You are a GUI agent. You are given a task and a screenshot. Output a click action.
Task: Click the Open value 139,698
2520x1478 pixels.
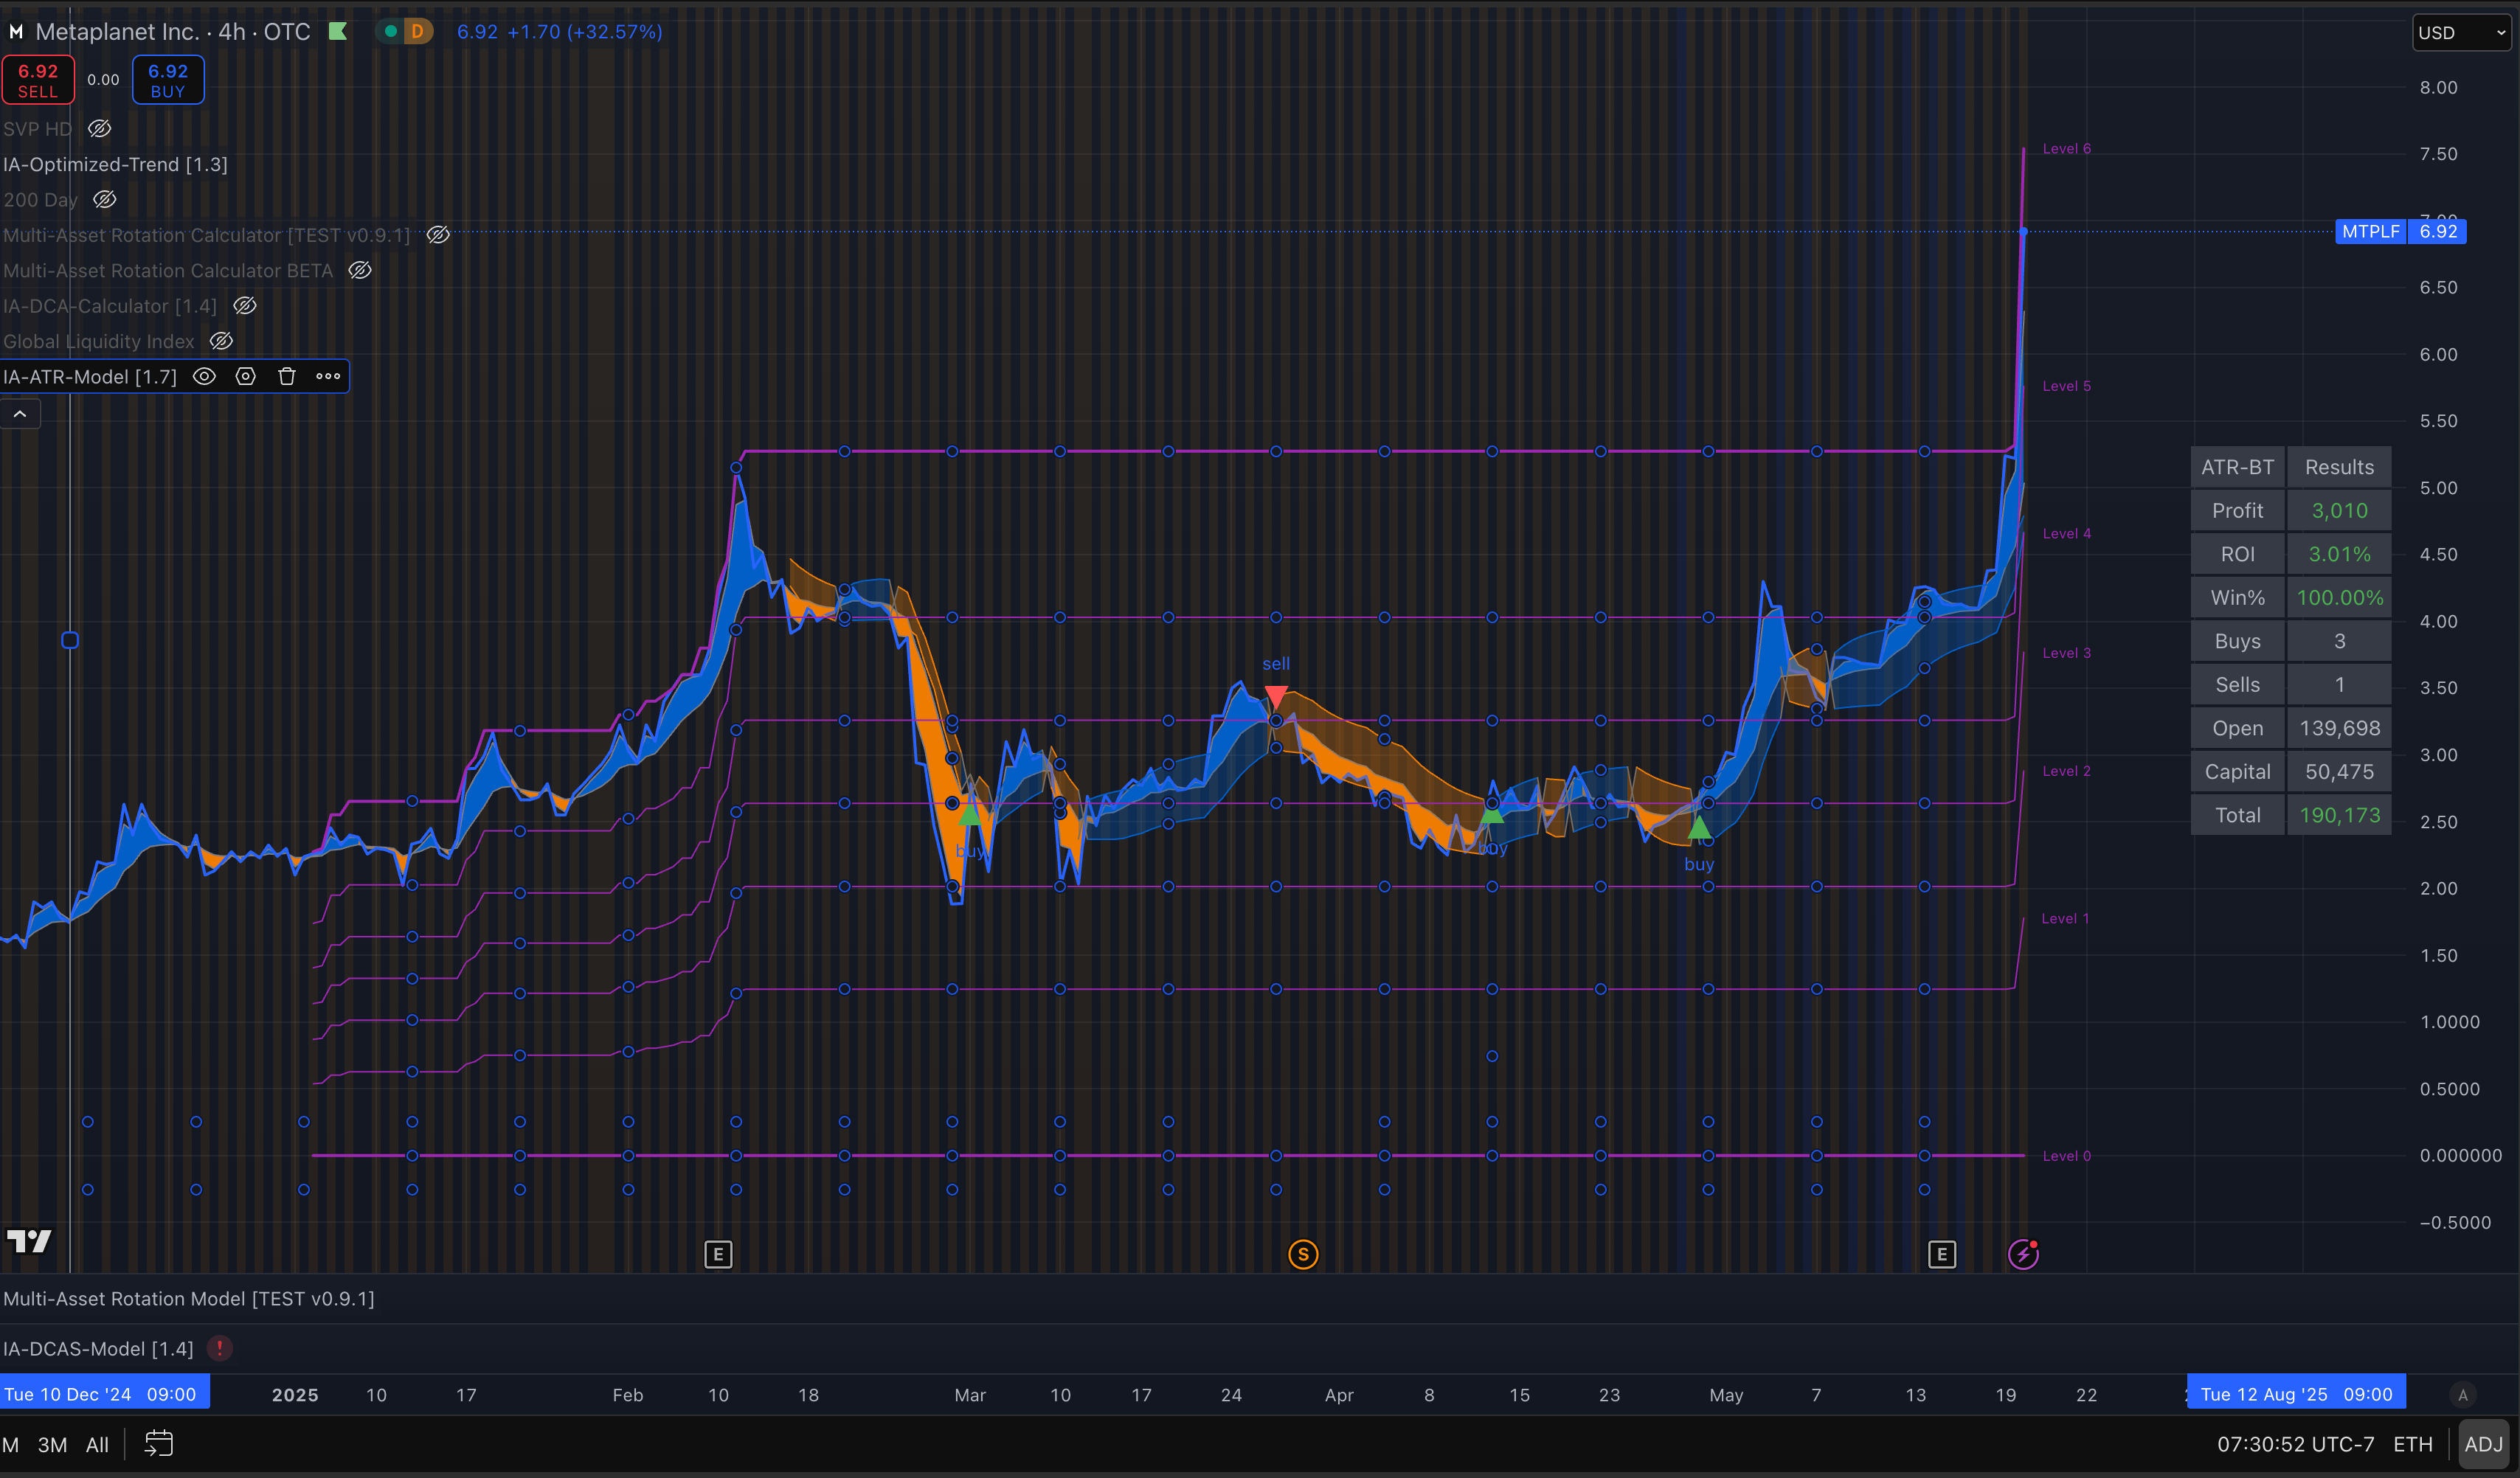(x=2339, y=728)
